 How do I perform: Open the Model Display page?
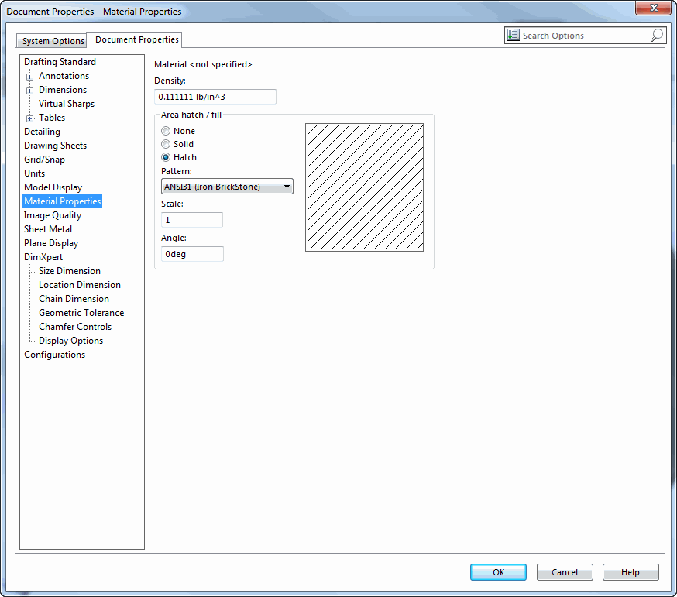pos(53,187)
